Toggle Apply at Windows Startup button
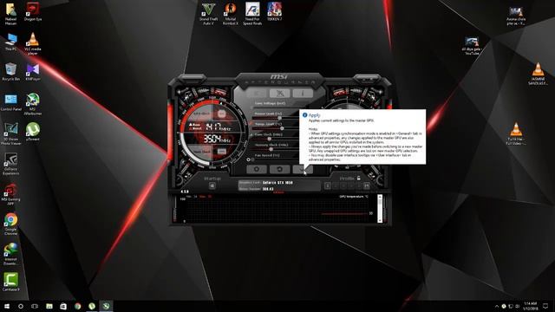Viewport: 555px width, 312px height. (212, 185)
